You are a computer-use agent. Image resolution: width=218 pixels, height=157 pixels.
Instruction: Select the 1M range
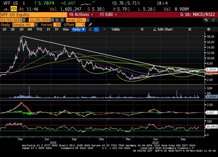coord(21,29)
